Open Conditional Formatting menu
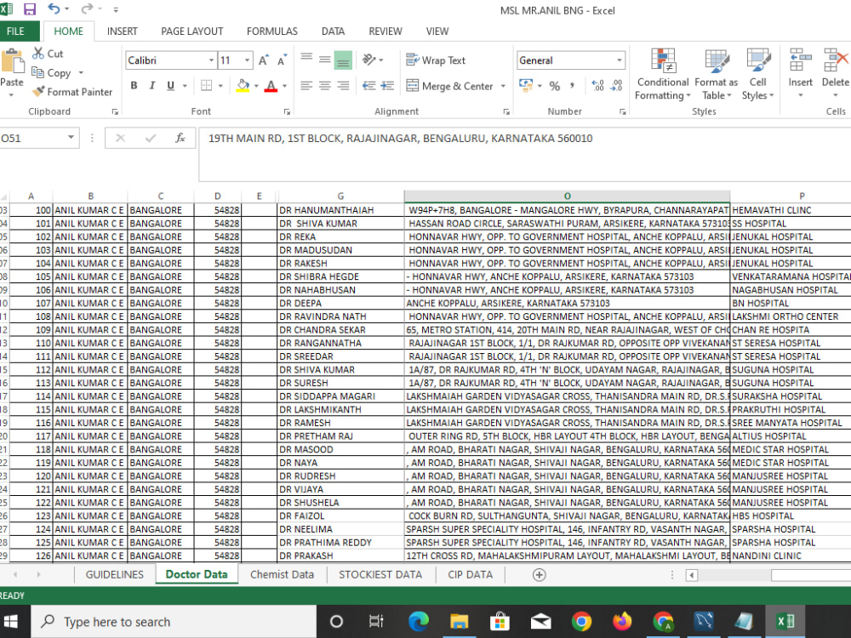 [x=663, y=74]
